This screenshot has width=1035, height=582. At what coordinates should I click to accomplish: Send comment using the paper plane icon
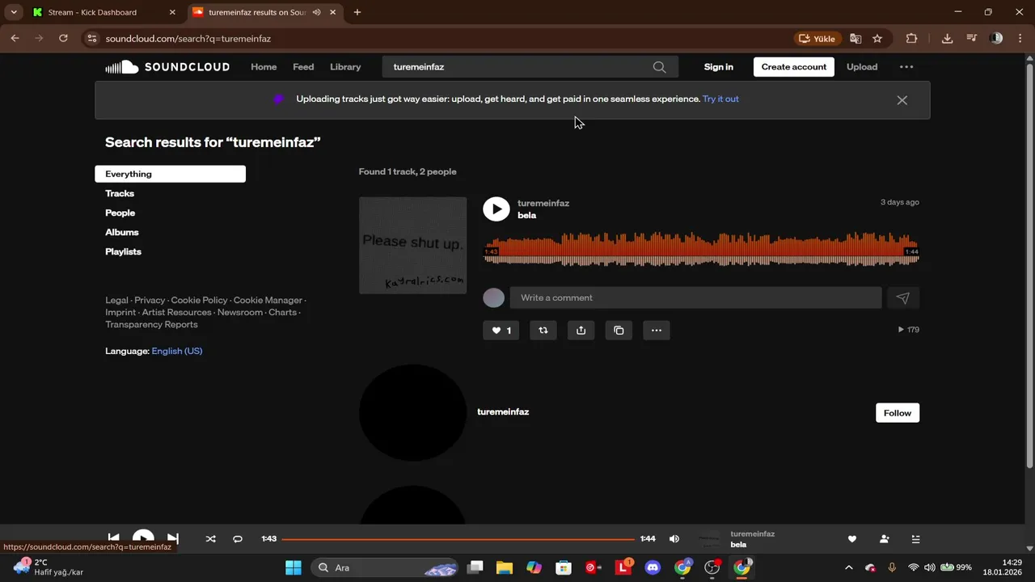pos(903,297)
